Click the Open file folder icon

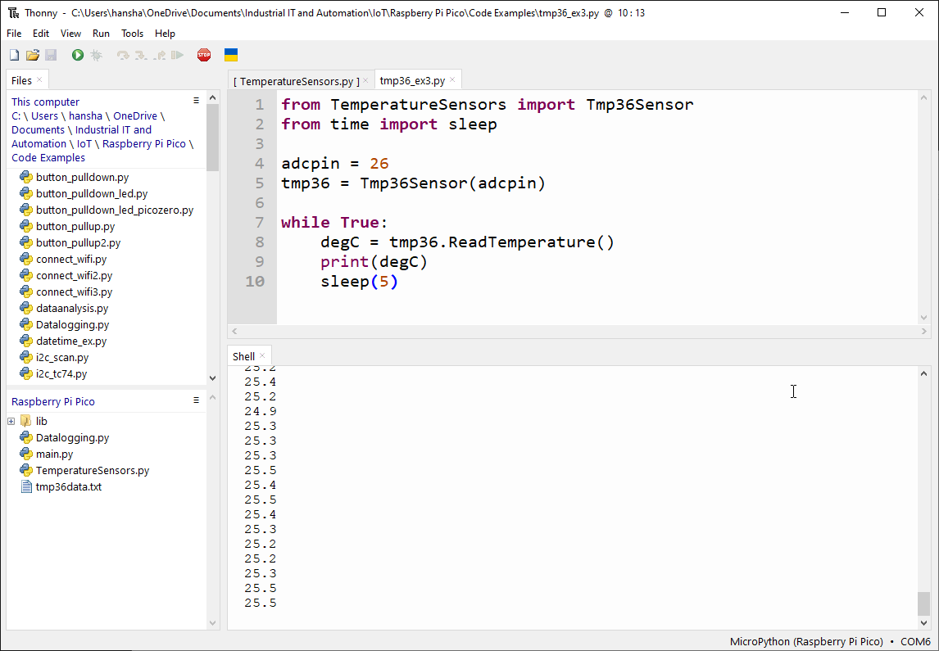32,55
